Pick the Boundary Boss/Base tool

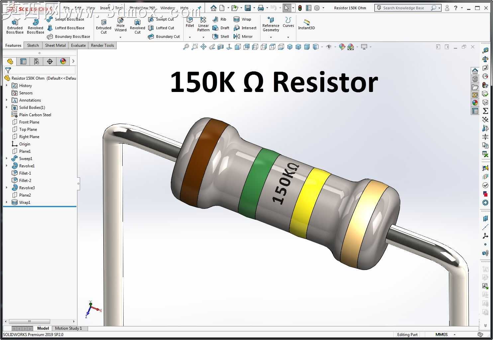click(68, 37)
